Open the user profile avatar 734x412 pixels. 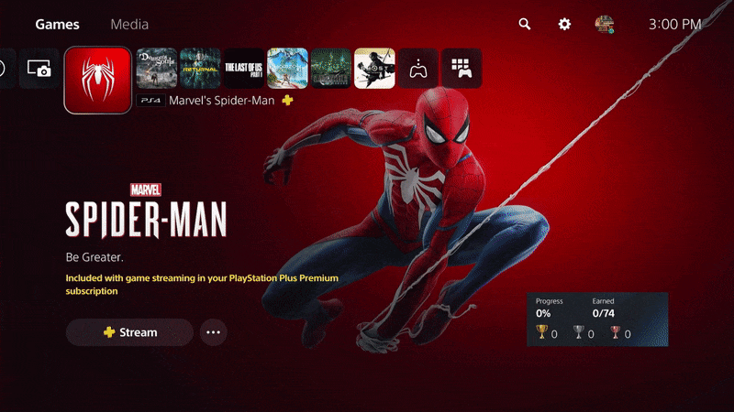pyautogui.click(x=605, y=25)
